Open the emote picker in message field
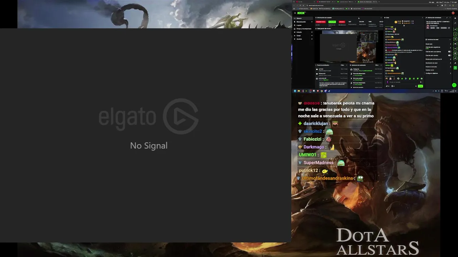The height and width of the screenshot is (257, 458). point(421,82)
